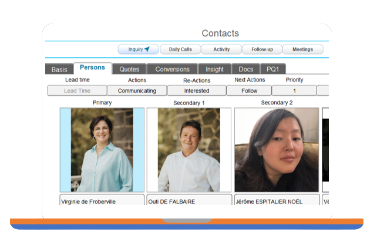Select the Primary contact photo
The width and height of the screenshot is (367, 242).
[102, 149]
